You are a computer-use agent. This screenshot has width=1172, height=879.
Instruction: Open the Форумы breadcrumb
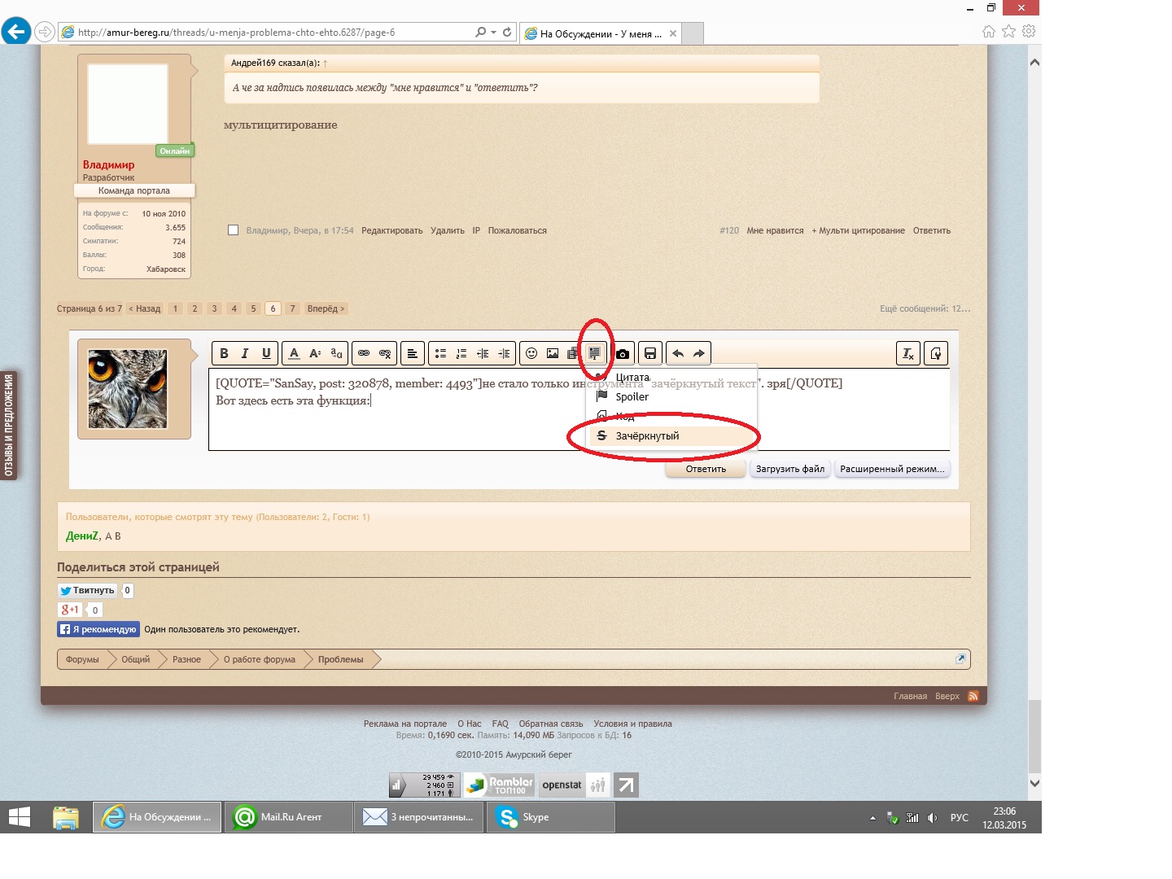pyautogui.click(x=82, y=659)
